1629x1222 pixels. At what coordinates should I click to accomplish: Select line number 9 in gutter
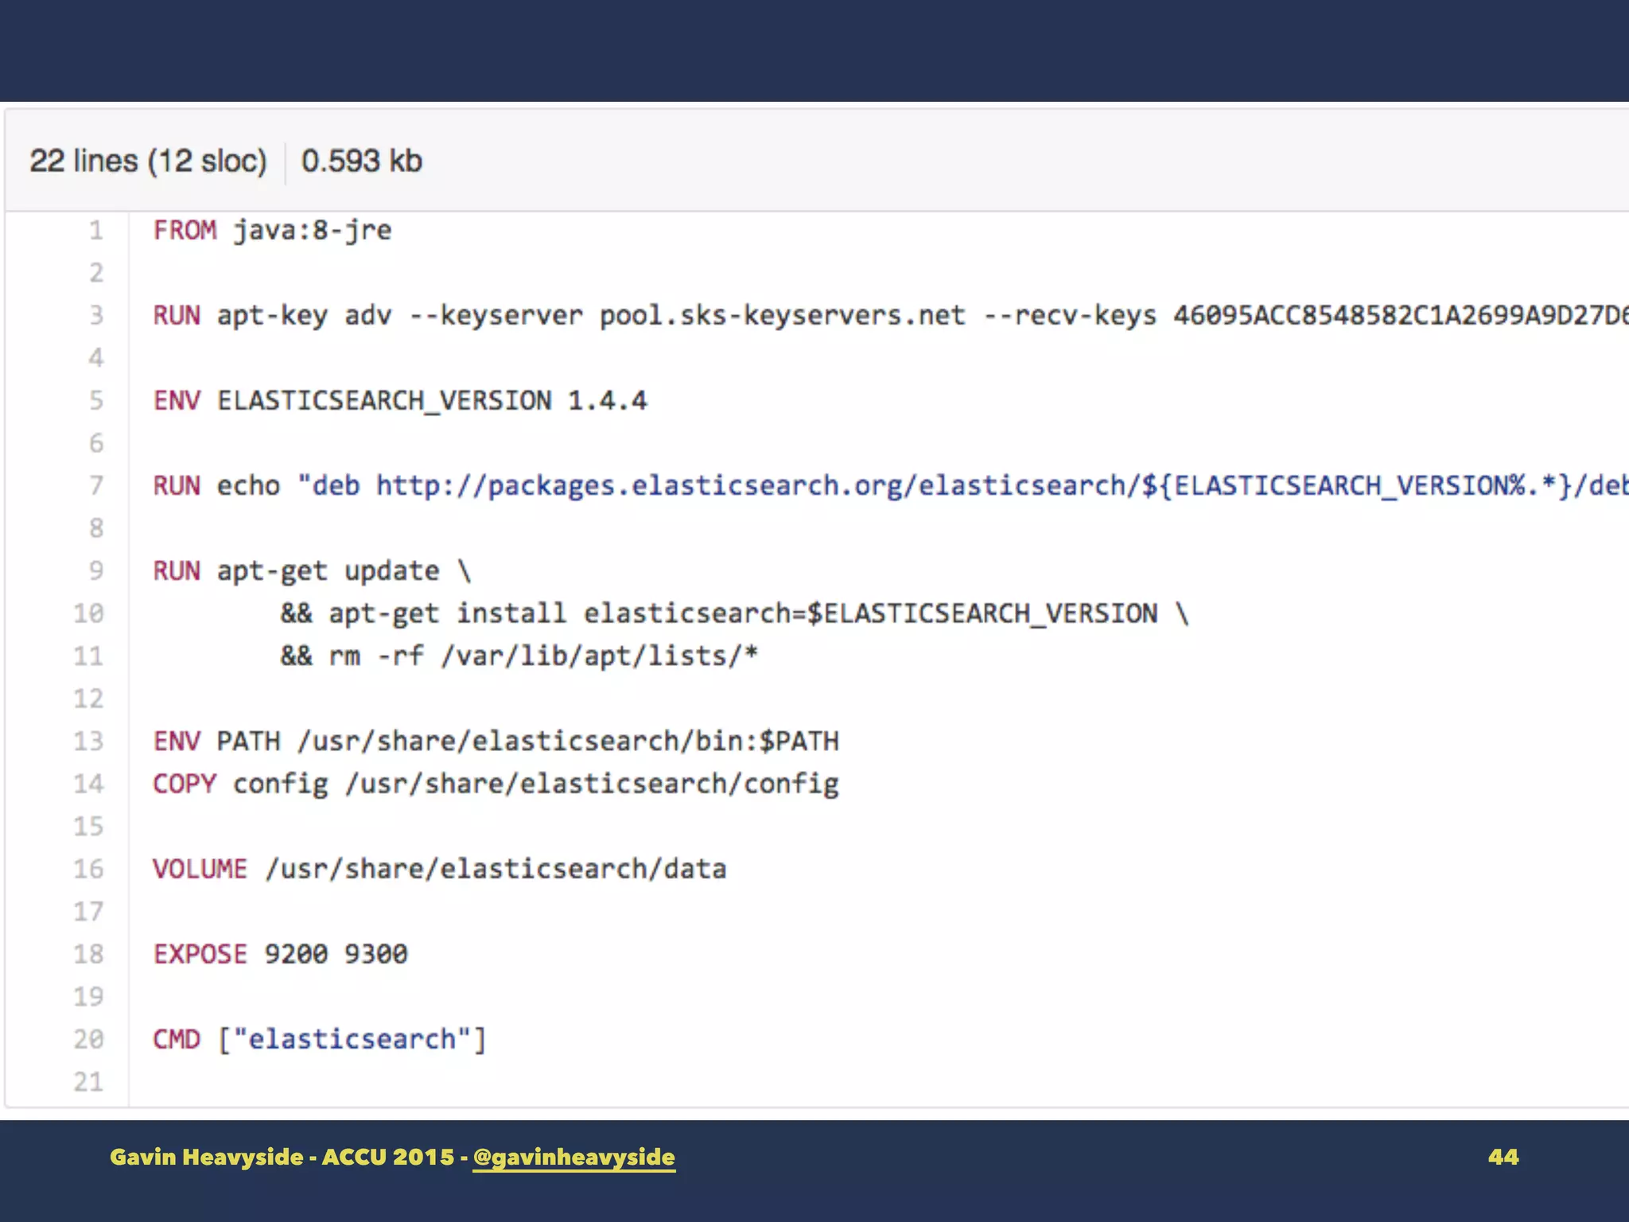tap(95, 570)
